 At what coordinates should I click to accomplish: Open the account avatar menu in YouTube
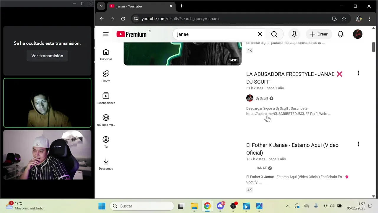[358, 34]
